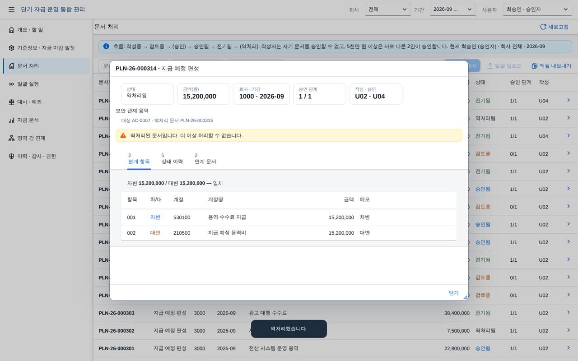Open row PLN-26-000302 detail arrow

pyautogui.click(x=569, y=330)
